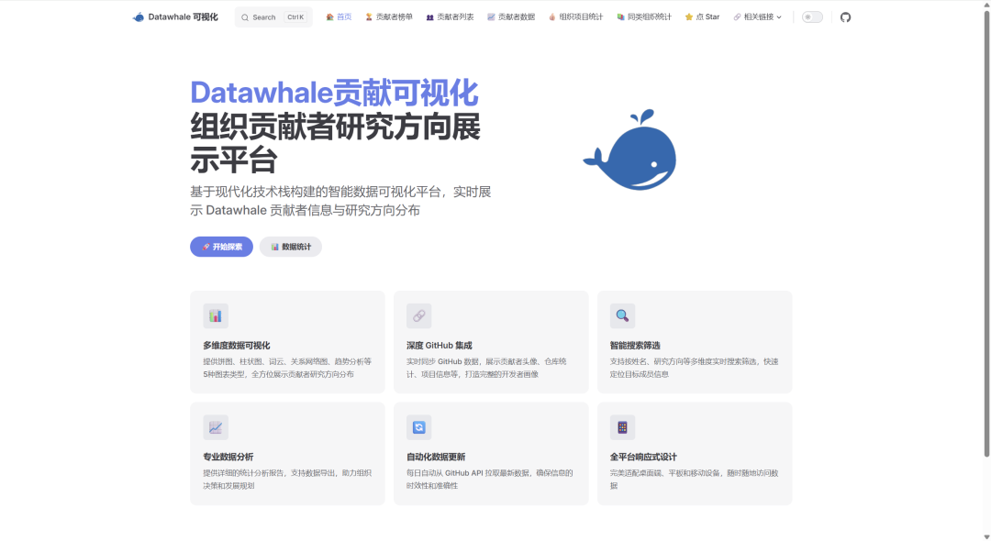Click the chain icon beside 相关链接

737,17
